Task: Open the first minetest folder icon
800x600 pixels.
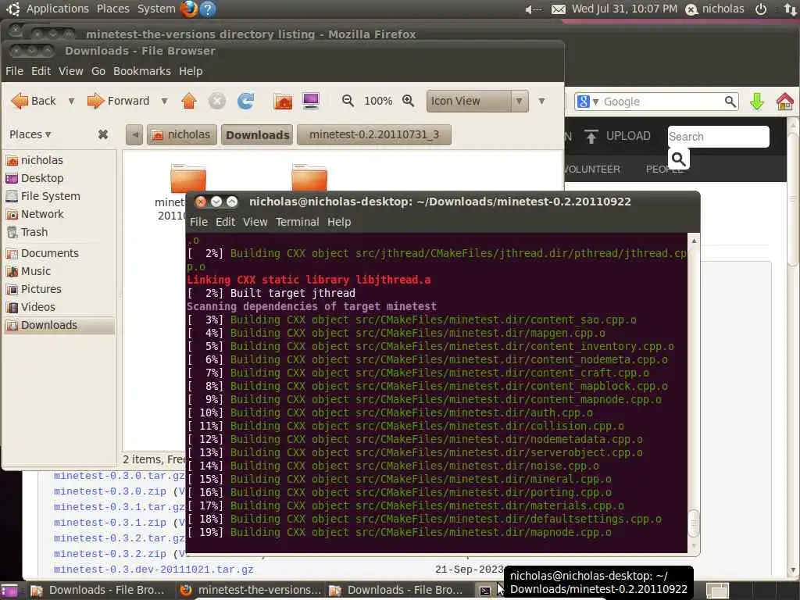Action: click(187, 179)
